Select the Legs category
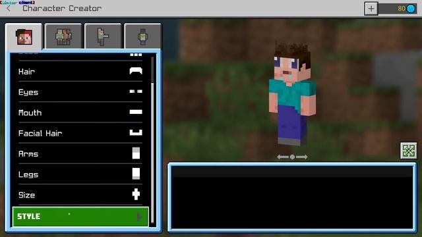 coord(80,174)
